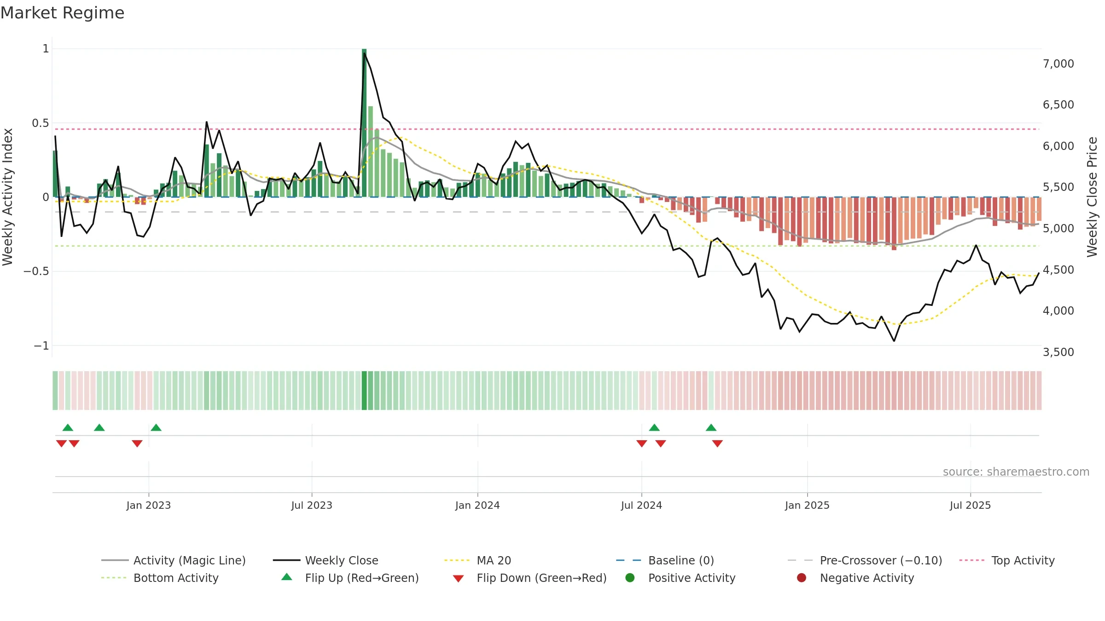Viewport: 1105px width, 621px height.
Task: Select the first green Flip Up triangle marker on the timeline
Action: coord(68,427)
